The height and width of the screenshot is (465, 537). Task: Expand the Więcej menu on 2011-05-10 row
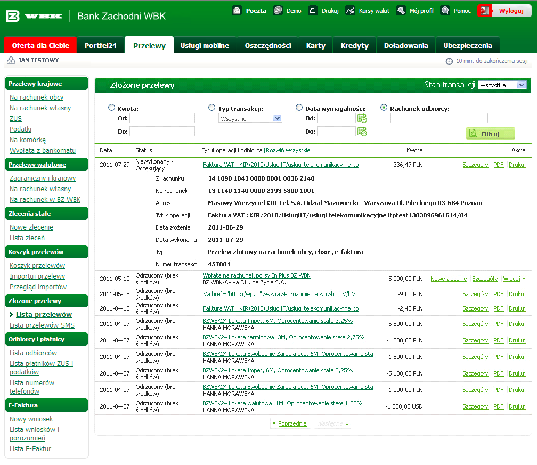coord(515,279)
